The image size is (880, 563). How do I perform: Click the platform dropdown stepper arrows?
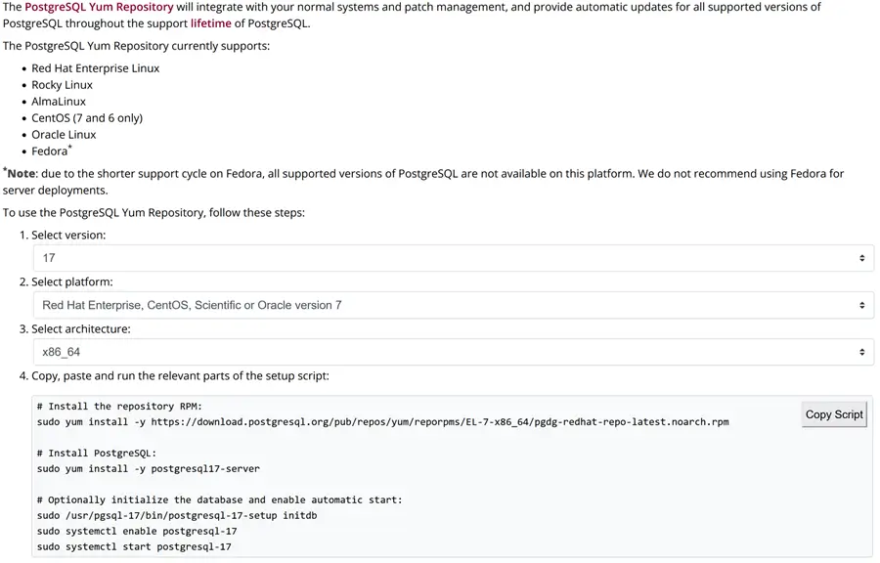click(861, 304)
